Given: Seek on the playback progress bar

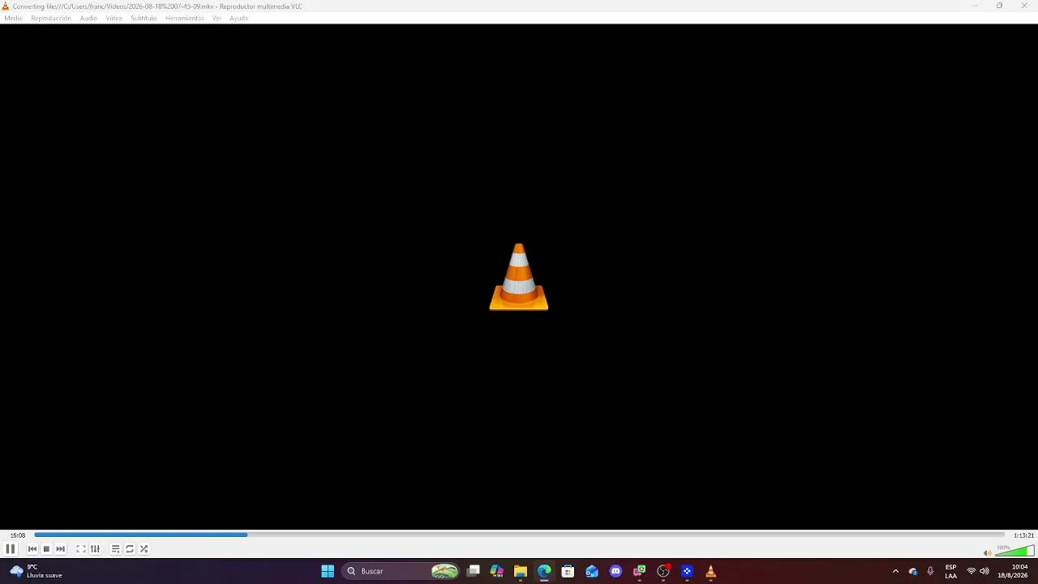Looking at the screenshot, I should [519, 535].
